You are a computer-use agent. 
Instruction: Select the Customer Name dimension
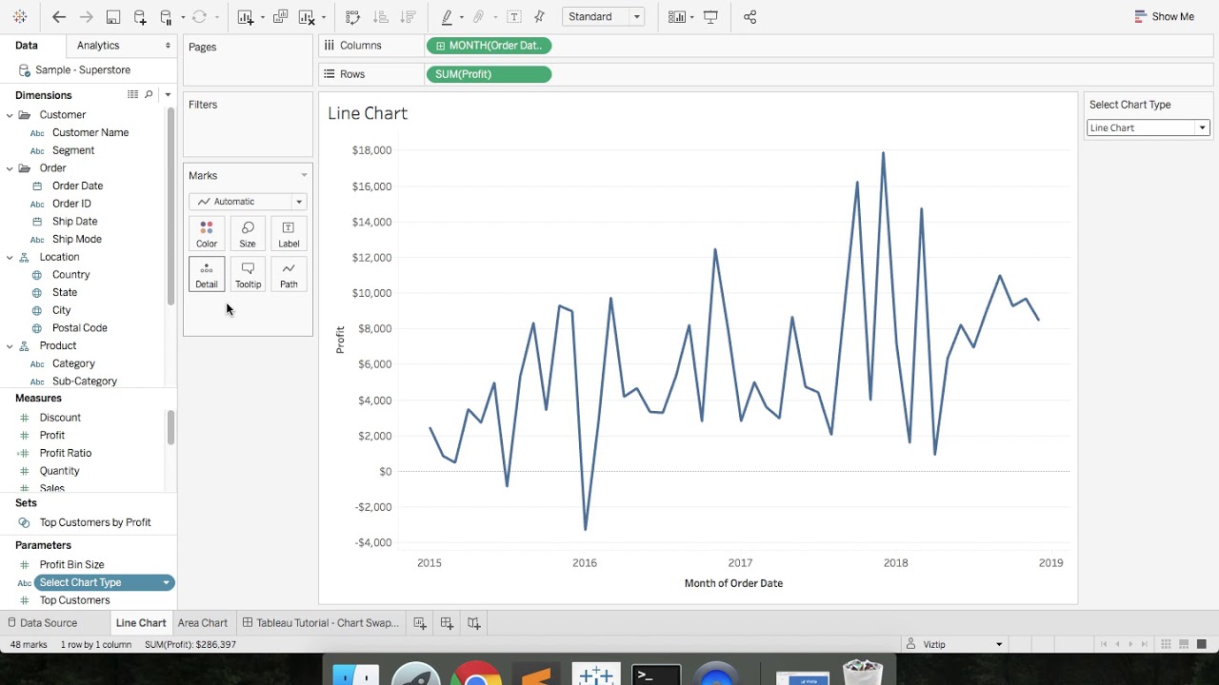[90, 133]
